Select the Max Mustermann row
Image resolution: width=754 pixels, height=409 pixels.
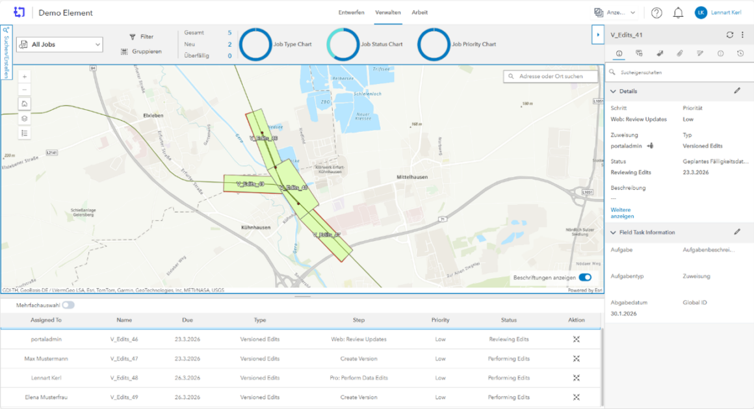[300, 358]
